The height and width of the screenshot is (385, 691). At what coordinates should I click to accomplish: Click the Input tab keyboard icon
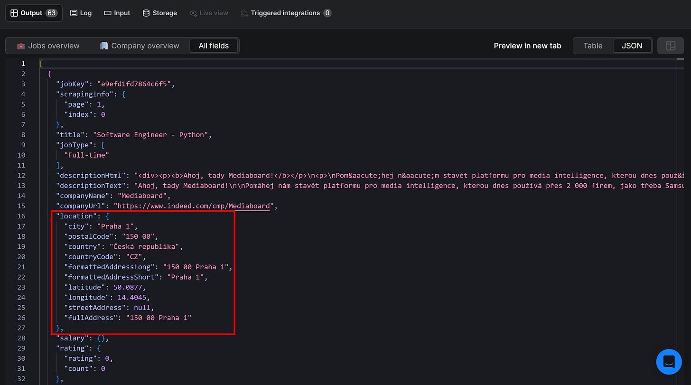tap(108, 13)
